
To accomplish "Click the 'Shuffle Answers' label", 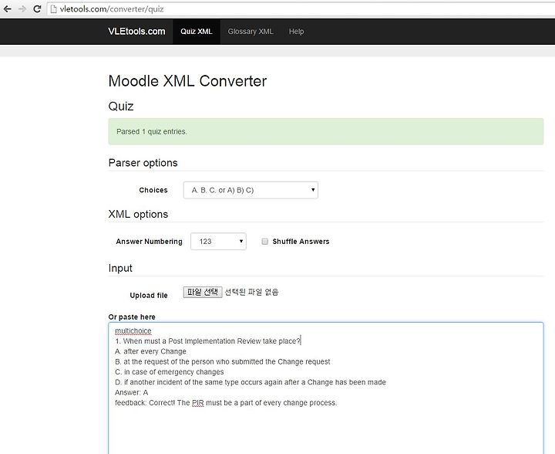I will pyautogui.click(x=301, y=242).
